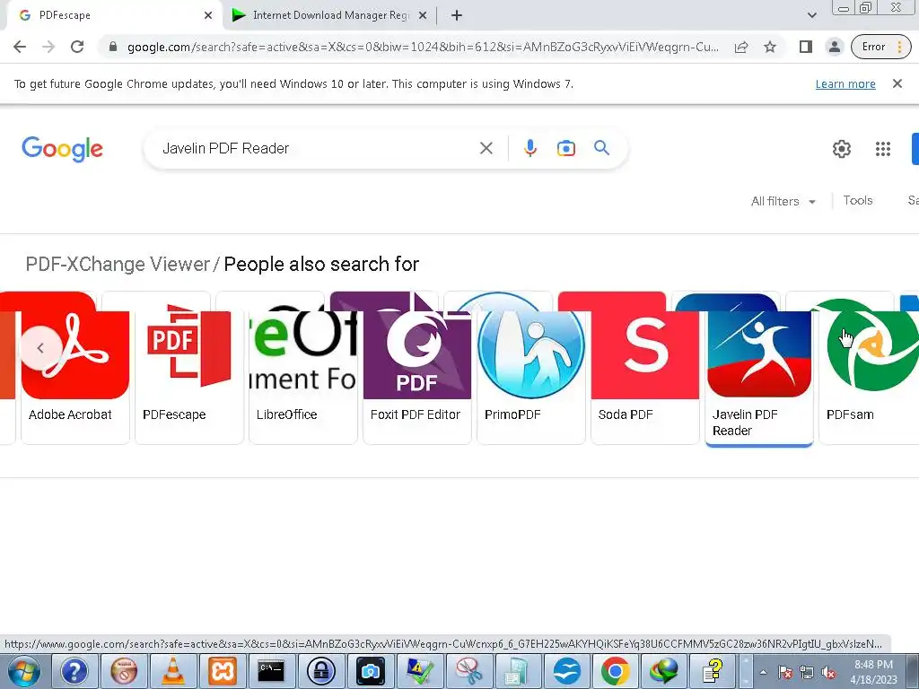Open Help question mark taskbar icon

[x=74, y=671]
